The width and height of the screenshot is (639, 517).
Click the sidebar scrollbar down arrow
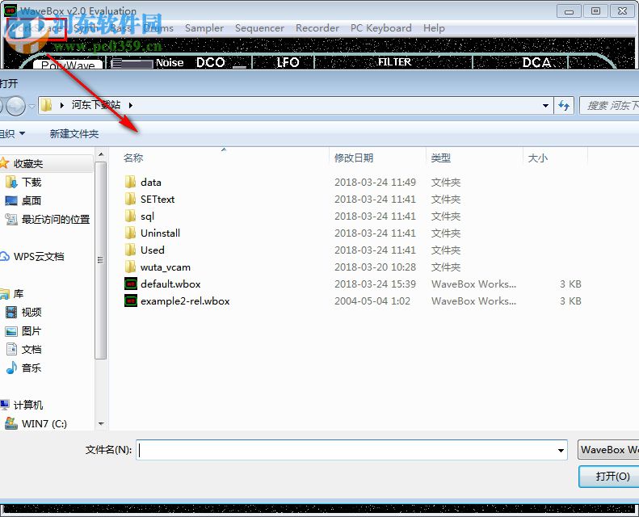click(101, 424)
